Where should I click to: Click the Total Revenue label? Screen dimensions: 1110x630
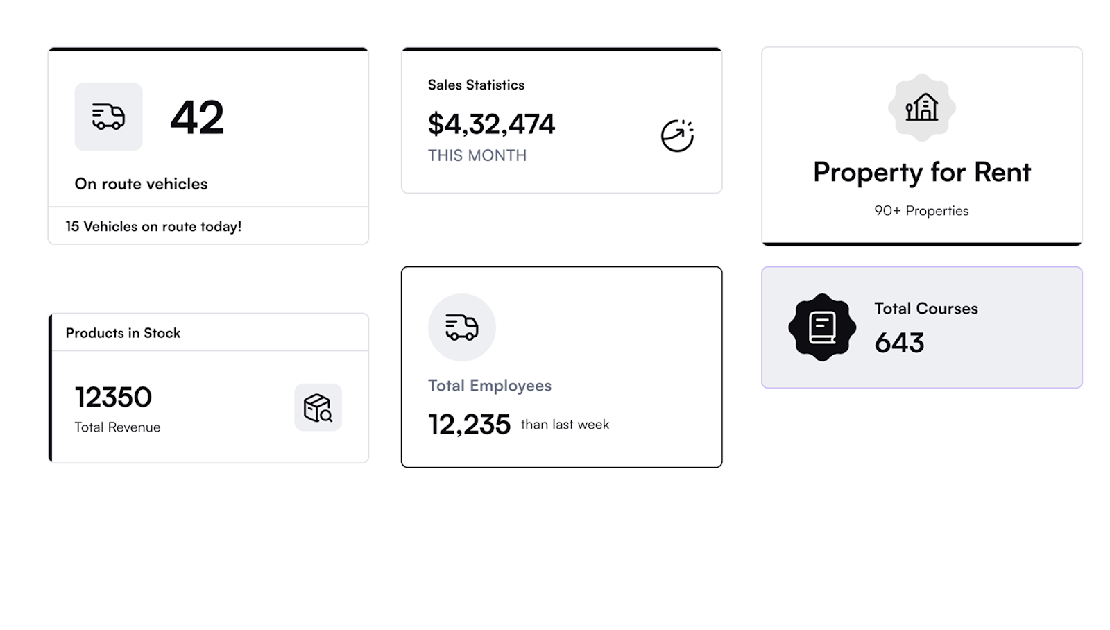click(x=117, y=427)
